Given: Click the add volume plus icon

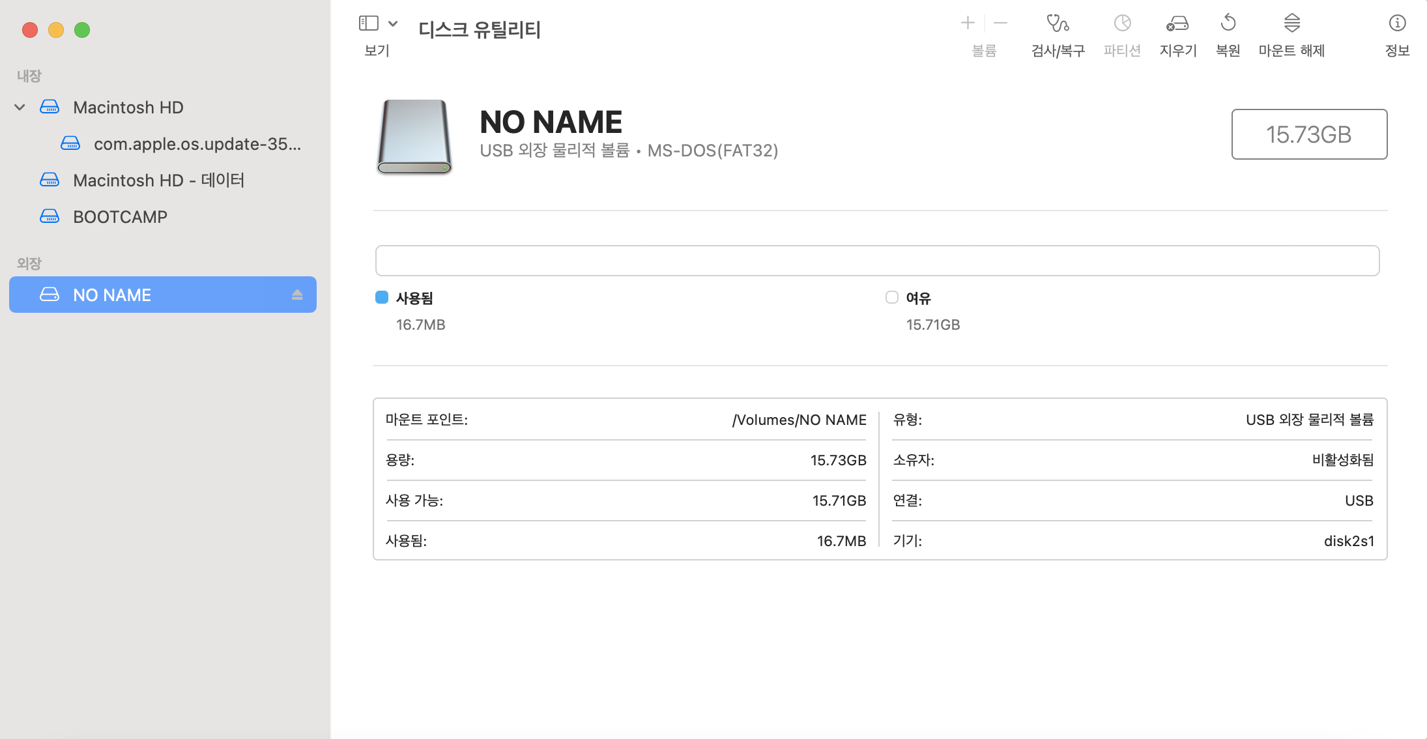Looking at the screenshot, I should tap(968, 23).
